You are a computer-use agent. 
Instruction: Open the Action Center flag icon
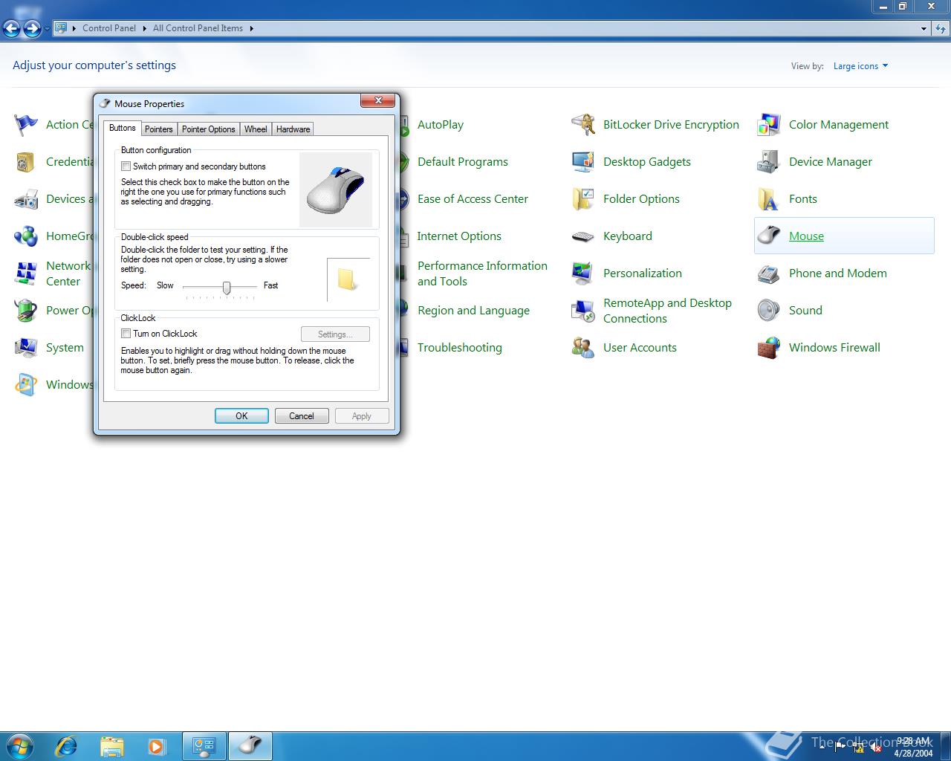click(x=26, y=125)
